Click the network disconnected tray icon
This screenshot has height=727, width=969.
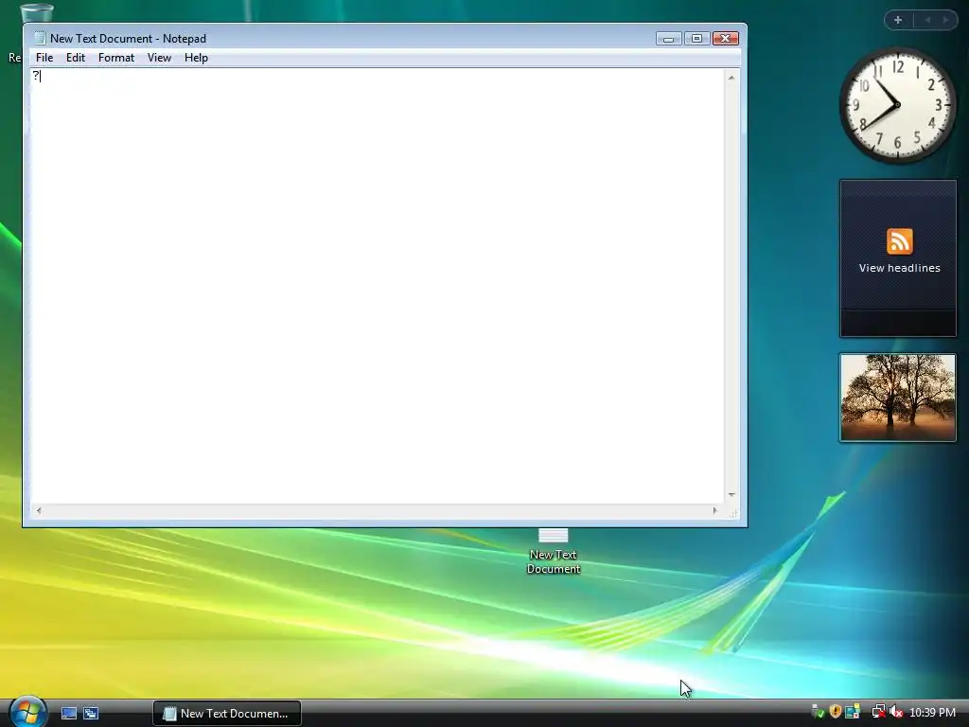point(878,712)
